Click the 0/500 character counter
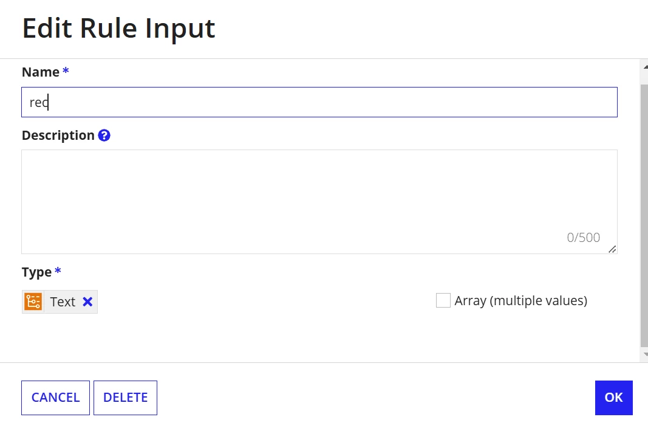 [583, 238]
